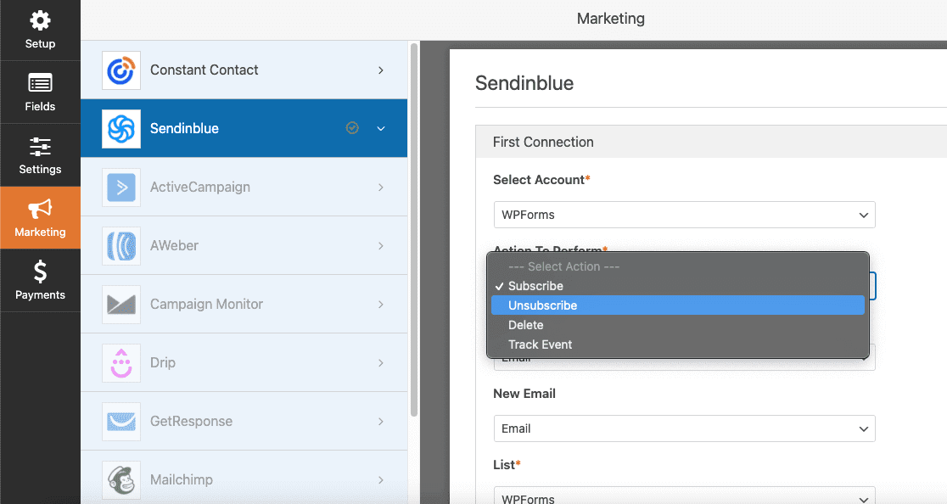Expand the ActiveCampaign chevron
947x504 pixels.
click(x=380, y=188)
